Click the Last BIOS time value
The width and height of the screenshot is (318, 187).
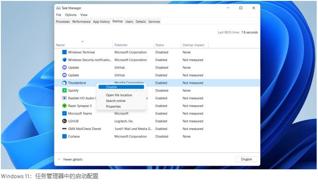[x=249, y=32]
